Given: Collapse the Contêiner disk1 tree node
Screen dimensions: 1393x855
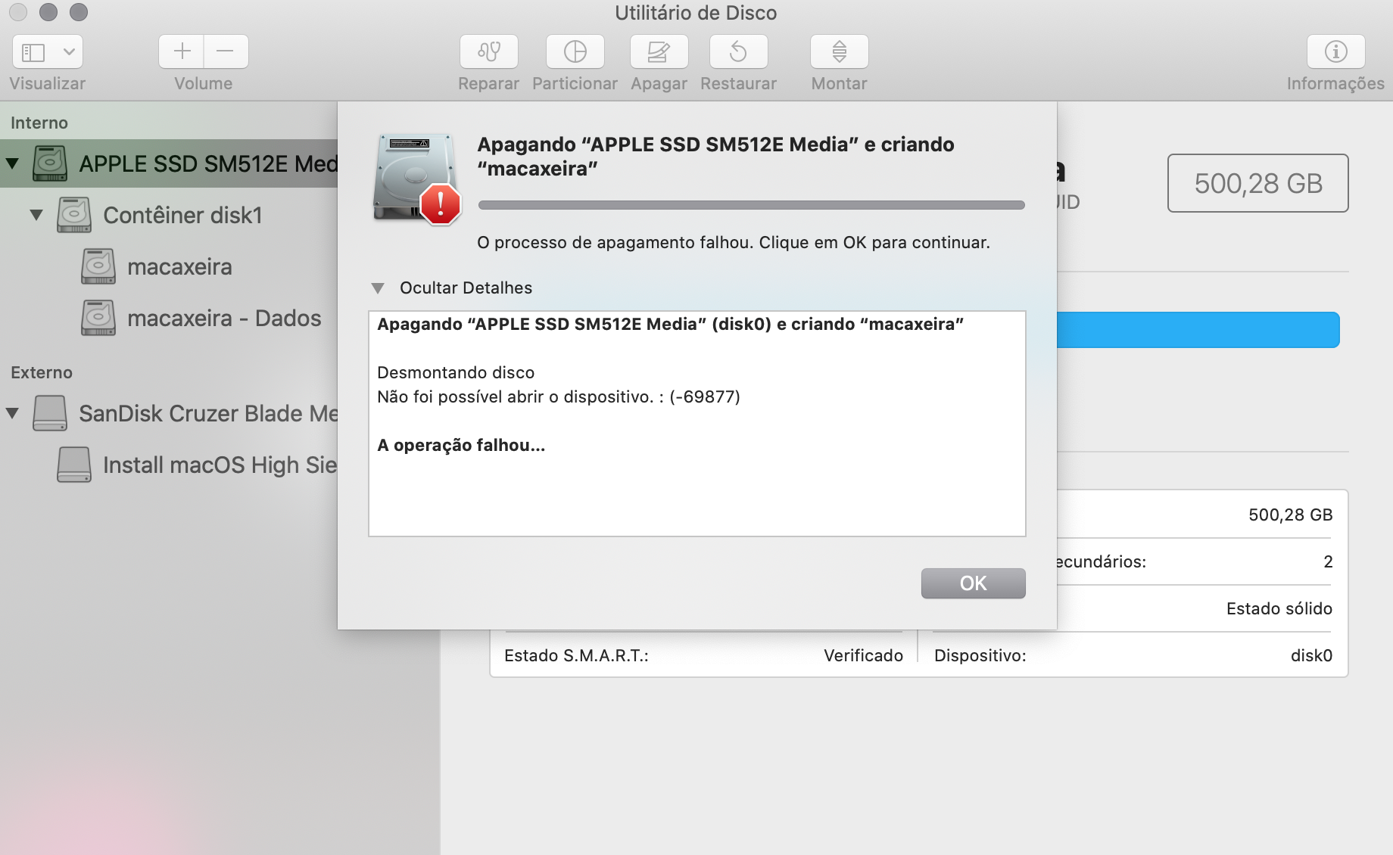Looking at the screenshot, I should (36, 215).
